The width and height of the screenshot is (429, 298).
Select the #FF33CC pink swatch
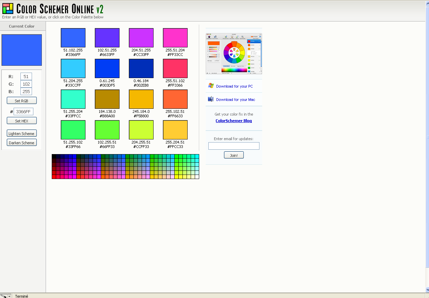click(x=175, y=38)
